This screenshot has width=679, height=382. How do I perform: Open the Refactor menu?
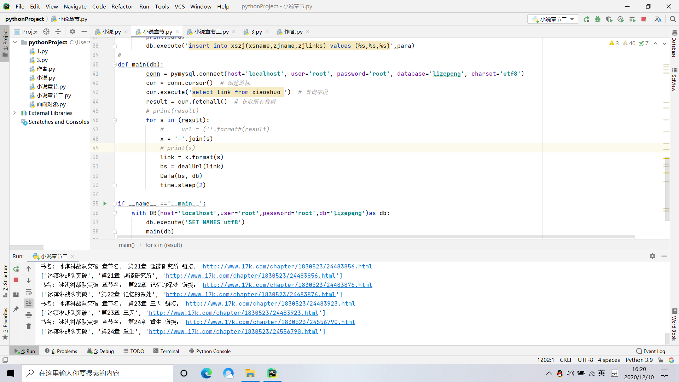pyautogui.click(x=122, y=6)
